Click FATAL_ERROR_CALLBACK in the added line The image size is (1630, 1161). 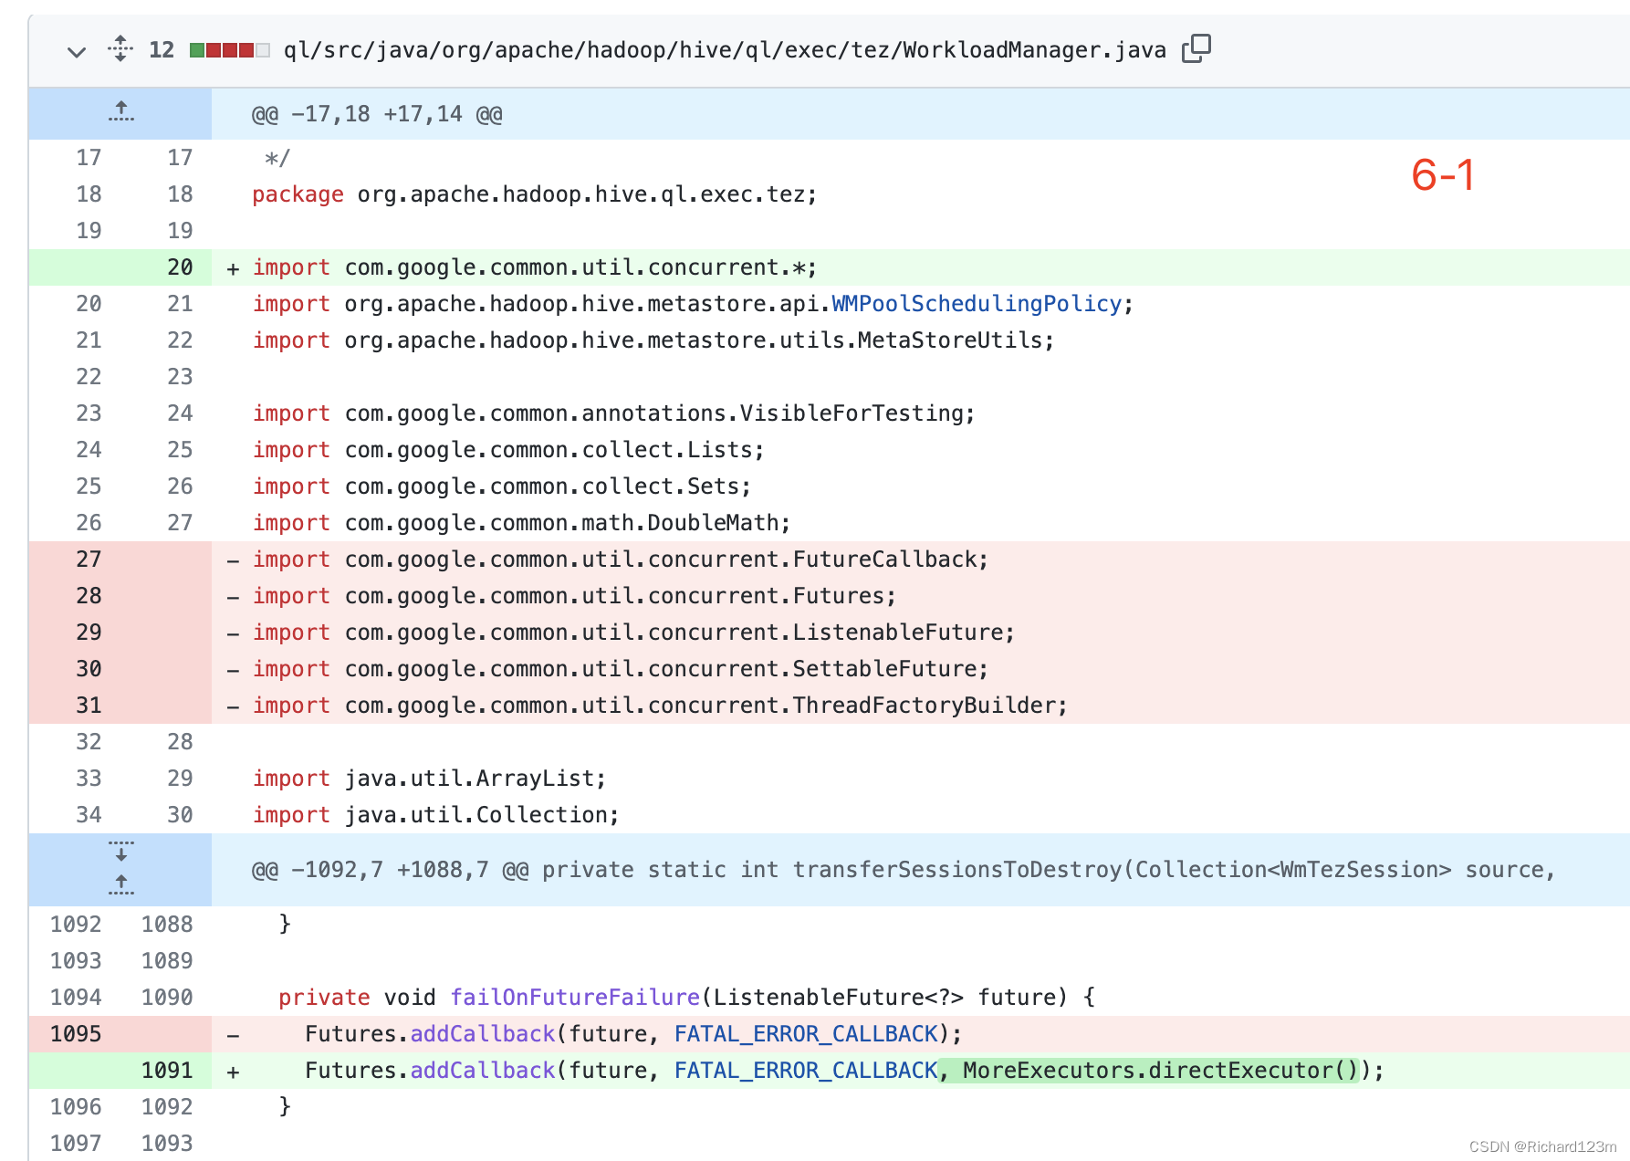tap(806, 1071)
